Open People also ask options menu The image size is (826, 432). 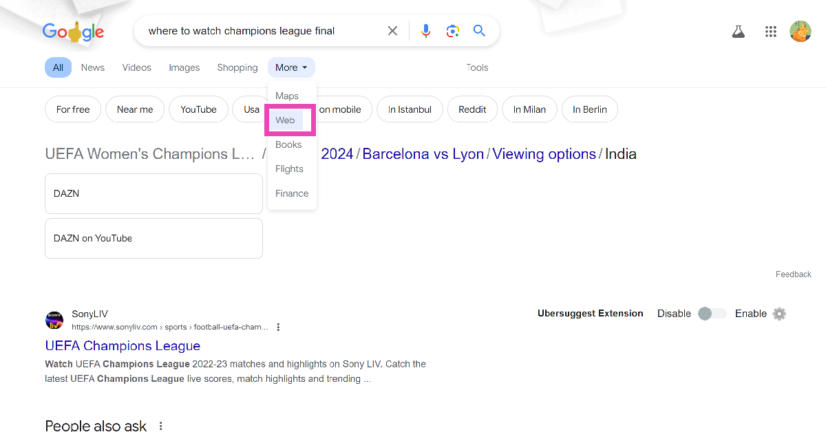(161, 426)
